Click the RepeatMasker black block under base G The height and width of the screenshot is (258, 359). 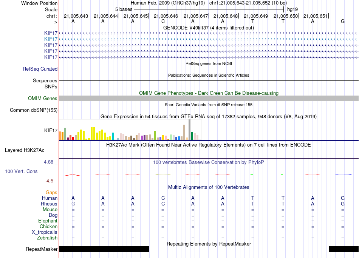344,249
